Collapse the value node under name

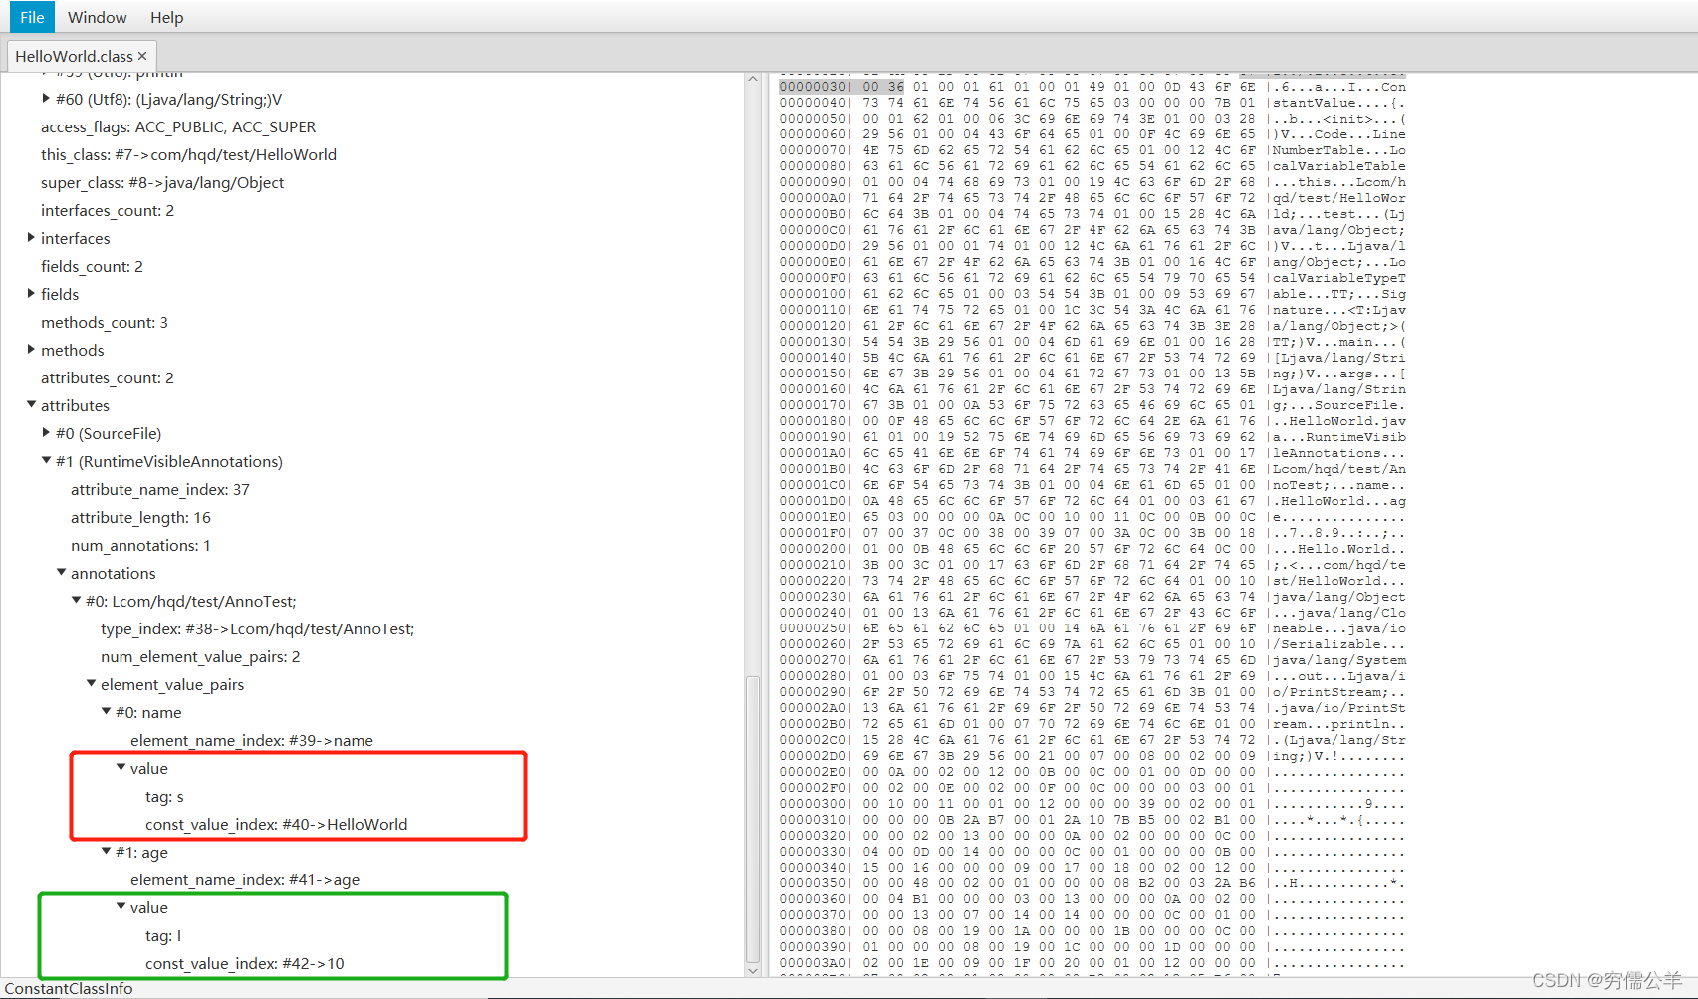tap(121, 768)
